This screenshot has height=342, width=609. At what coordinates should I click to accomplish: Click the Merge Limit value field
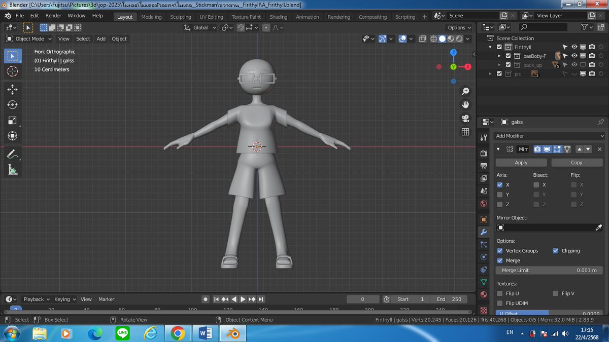[549, 270]
